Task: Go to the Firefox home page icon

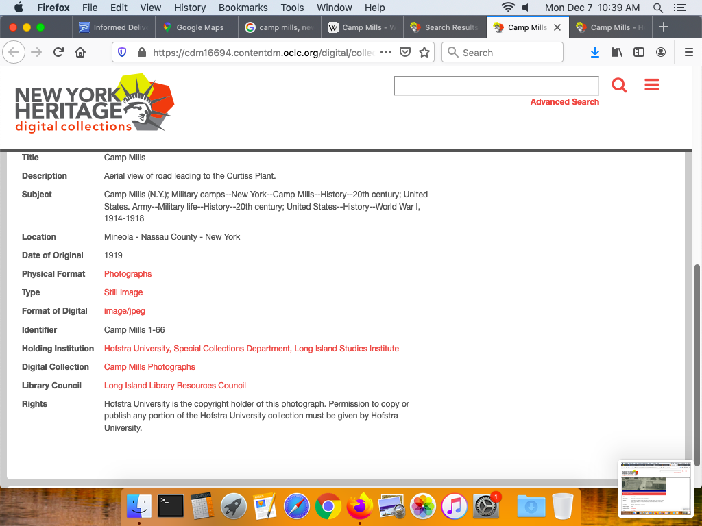Action: [x=80, y=53]
